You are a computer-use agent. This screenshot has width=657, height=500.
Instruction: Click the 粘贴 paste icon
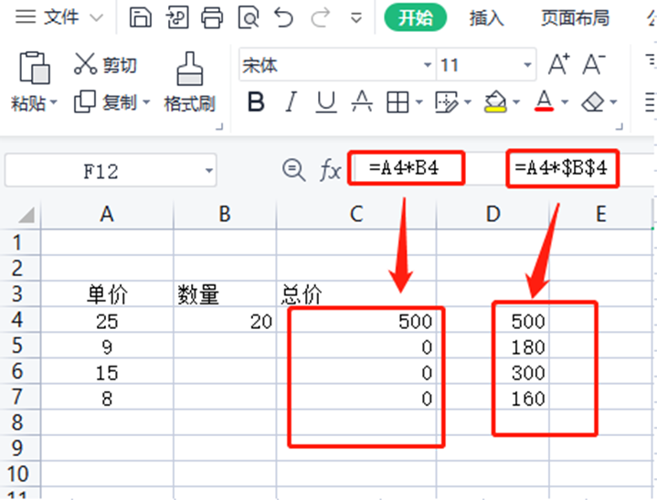point(35,68)
